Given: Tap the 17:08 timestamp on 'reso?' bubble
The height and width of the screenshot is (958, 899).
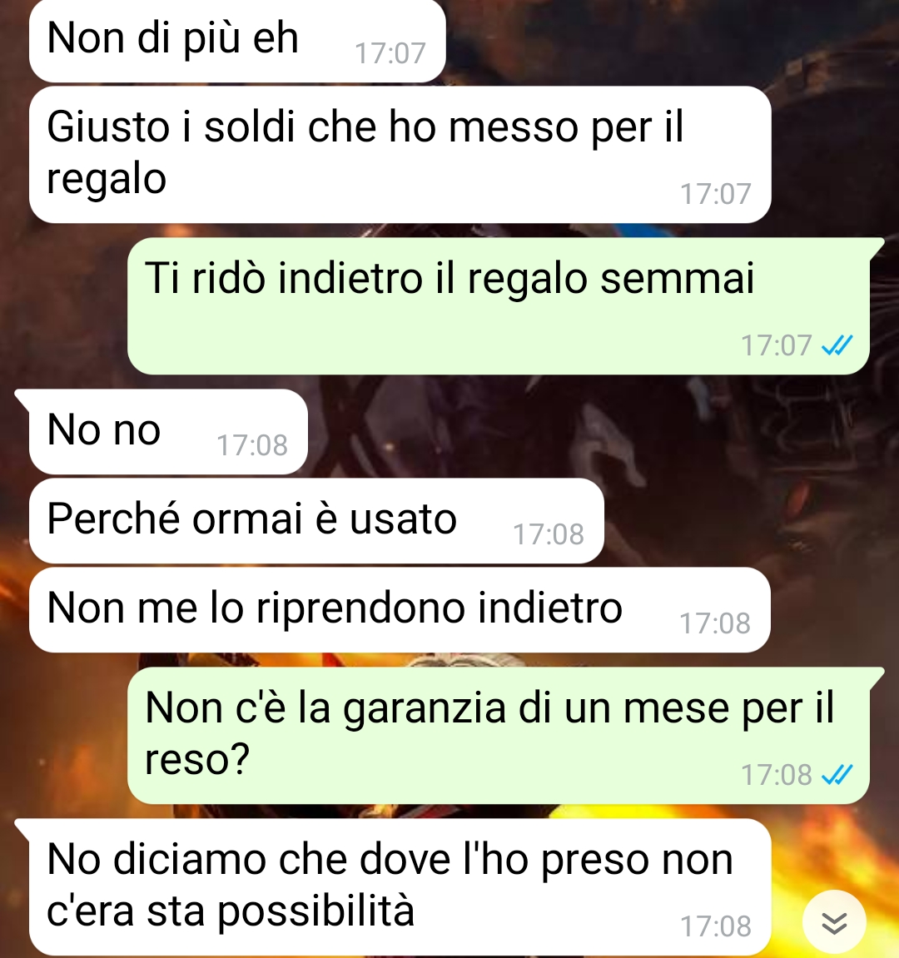Looking at the screenshot, I should click(x=776, y=776).
